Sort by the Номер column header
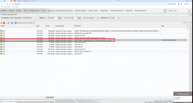The width and height of the screenshot is (193, 103). tap(3, 26)
